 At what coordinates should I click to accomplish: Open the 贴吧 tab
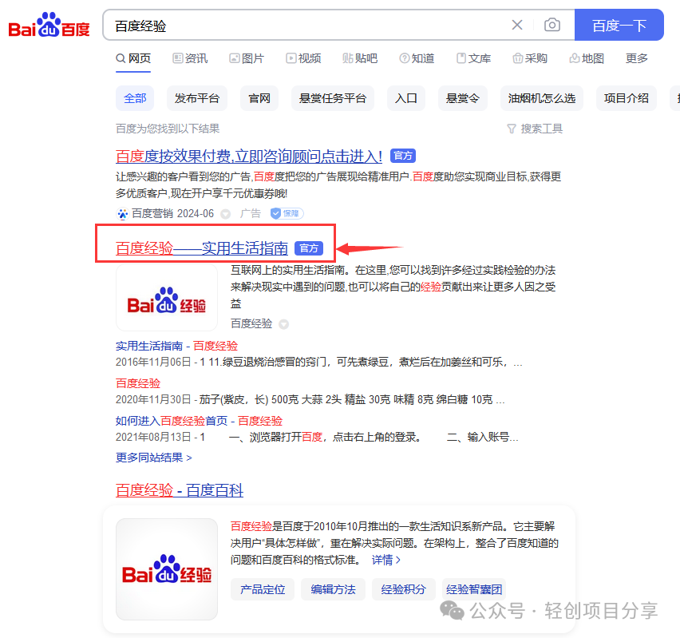point(360,58)
